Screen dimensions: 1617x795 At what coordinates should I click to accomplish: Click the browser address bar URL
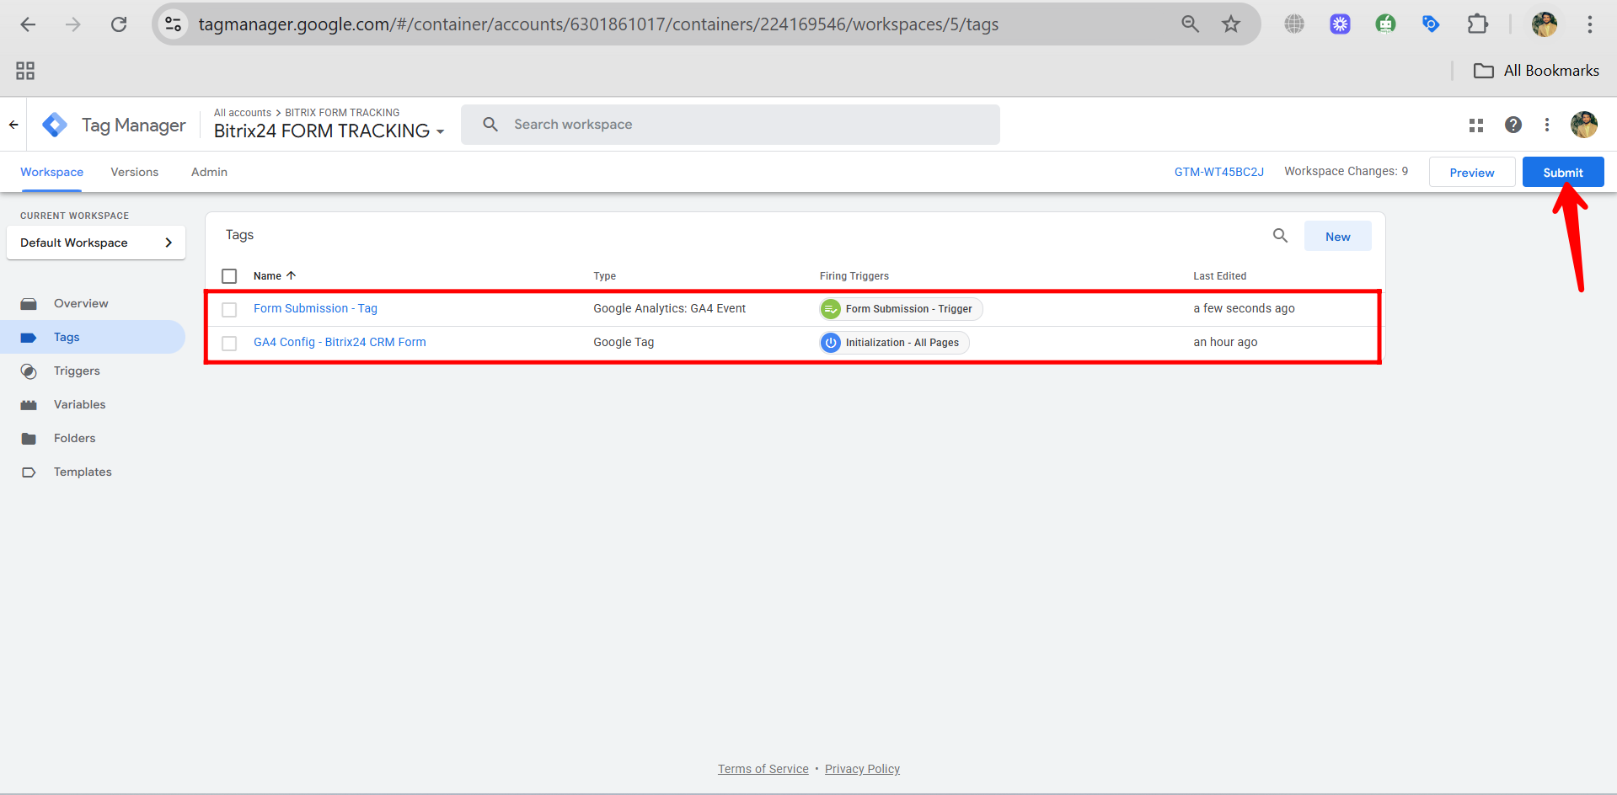tap(598, 24)
